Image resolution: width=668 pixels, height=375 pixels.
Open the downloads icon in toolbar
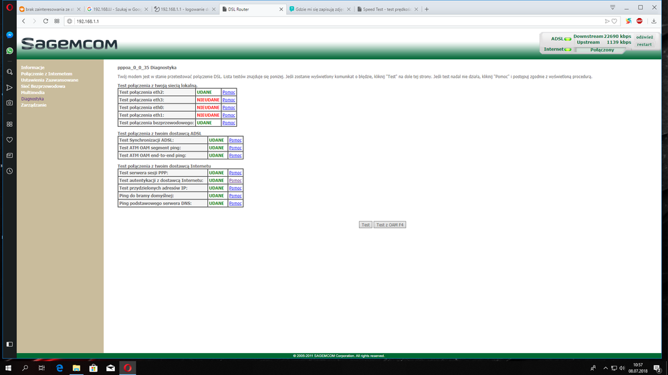click(x=653, y=21)
